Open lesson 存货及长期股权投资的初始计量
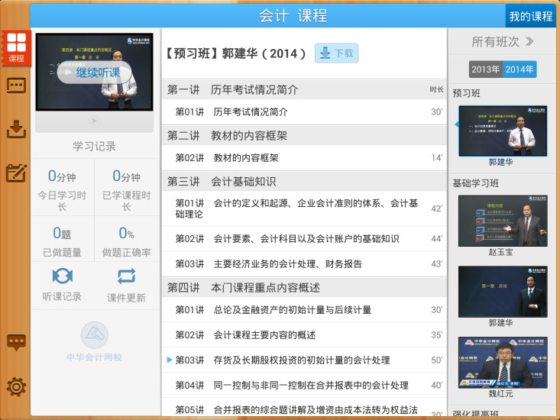Image resolution: width=560 pixels, height=420 pixels. click(304, 360)
